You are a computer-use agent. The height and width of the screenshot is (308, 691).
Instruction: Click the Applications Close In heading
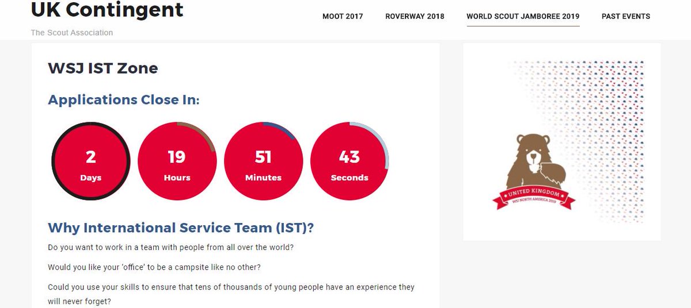124,100
